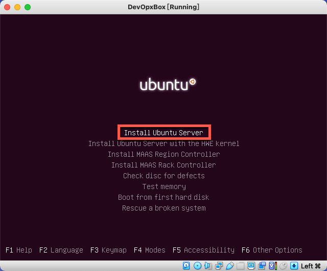Open the audio settings status icon
Image resolution: width=327 pixels, height=271 pixels.
coord(208,266)
